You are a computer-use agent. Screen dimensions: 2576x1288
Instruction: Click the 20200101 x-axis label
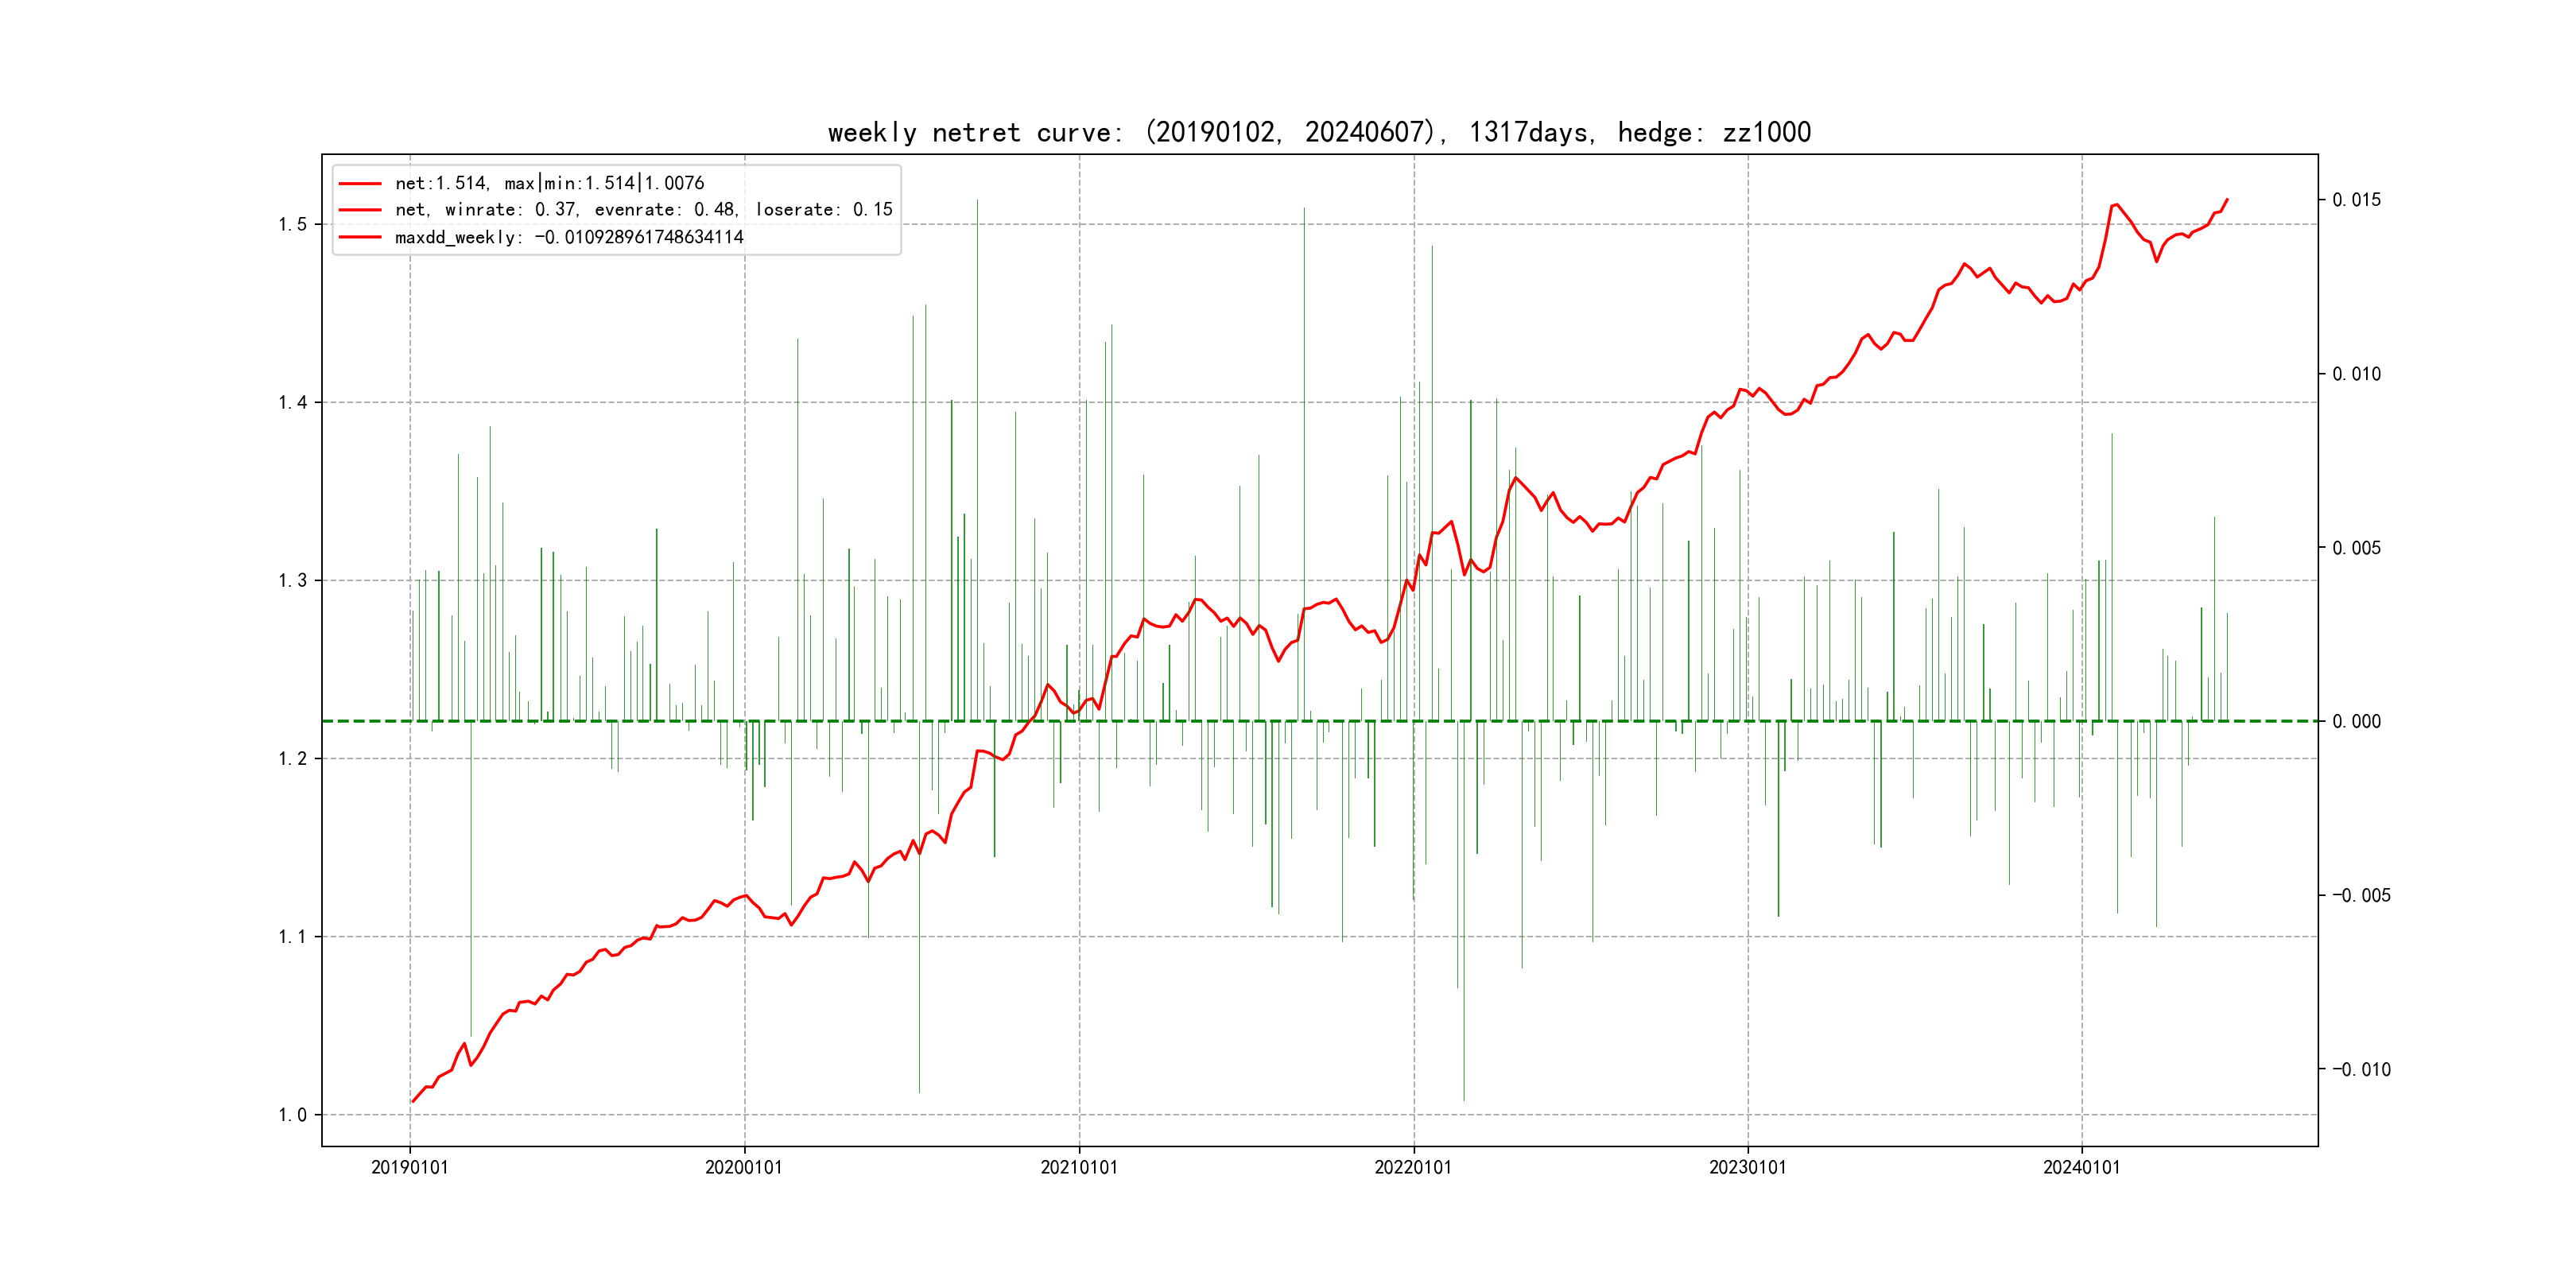point(744,1167)
